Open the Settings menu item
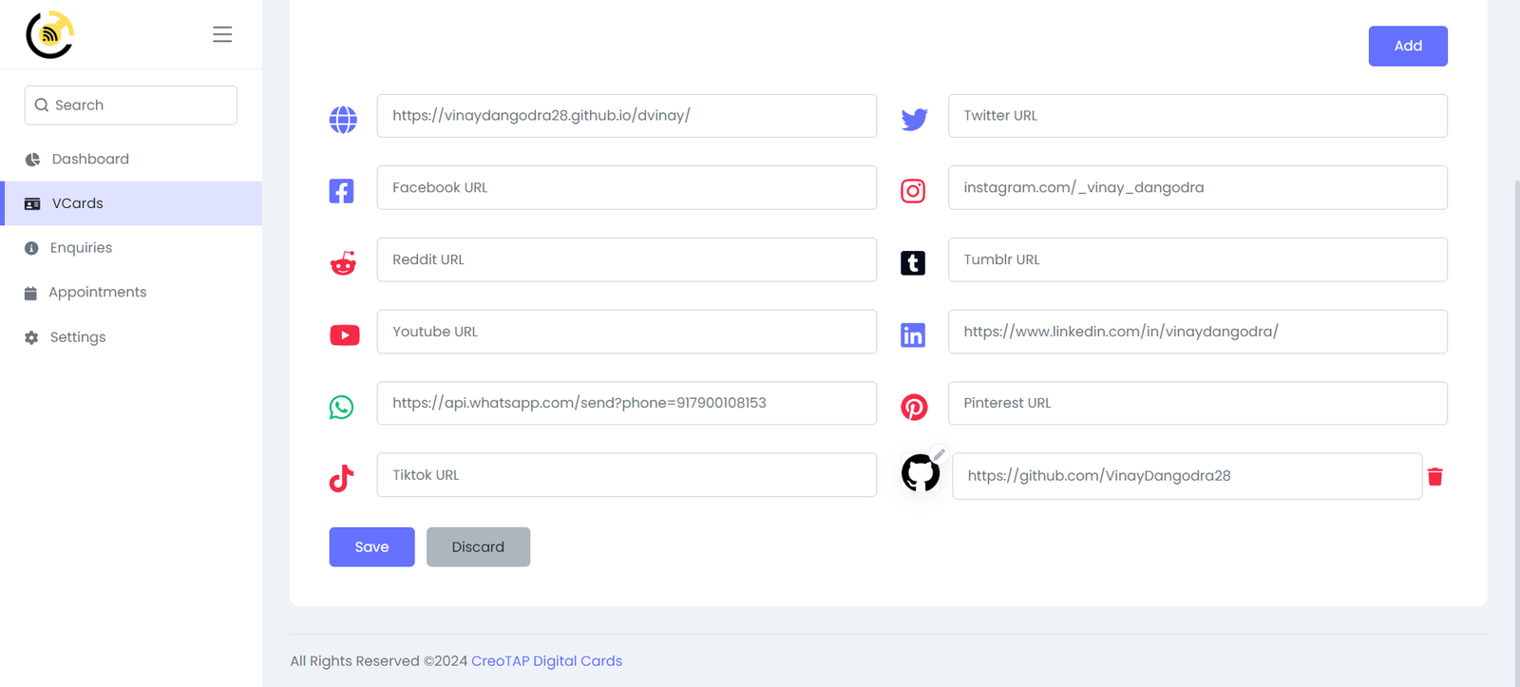 point(131,337)
